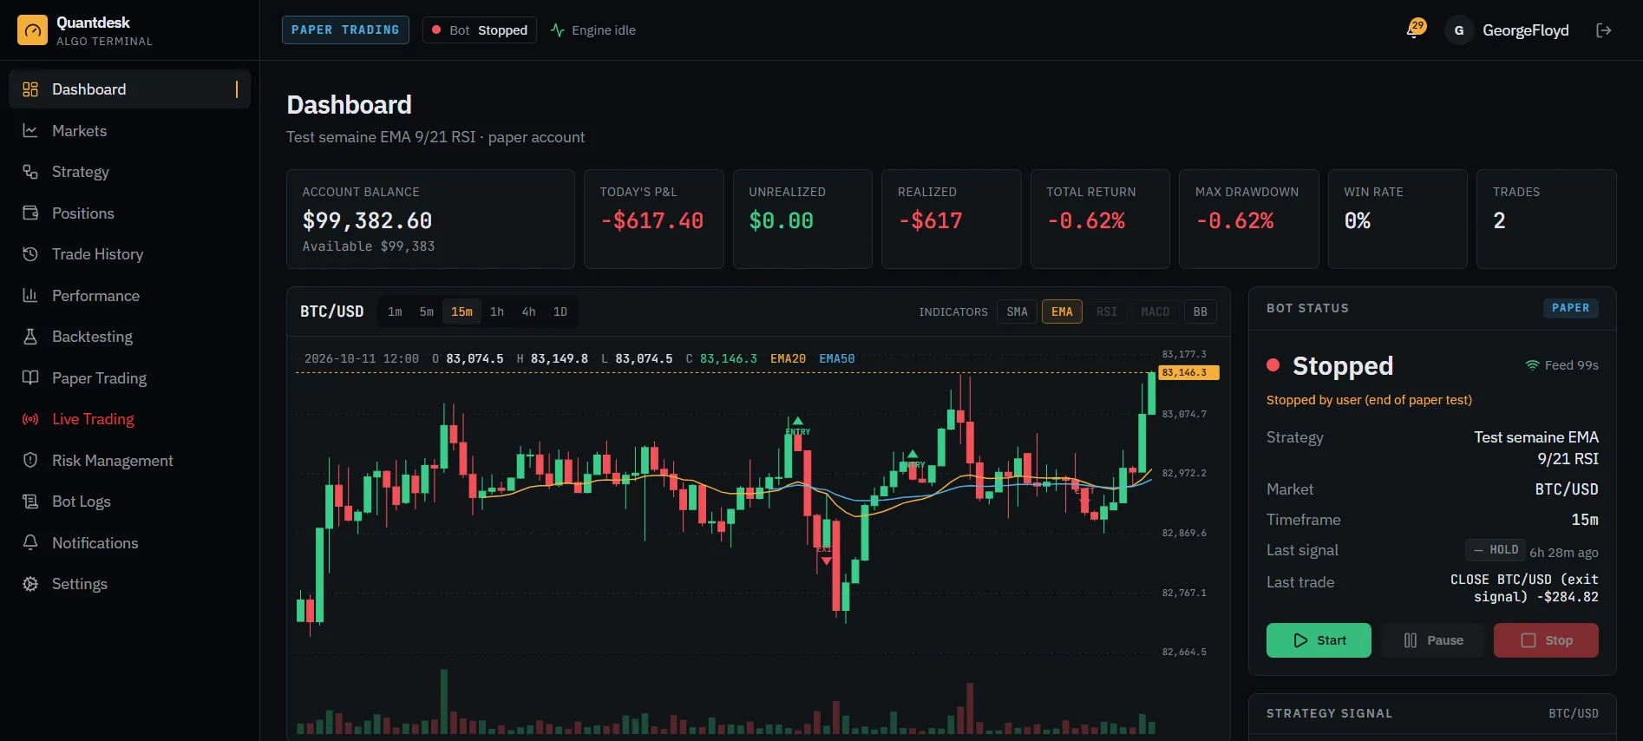The width and height of the screenshot is (1643, 741).
Task: Click the Dashboard grid icon in sidebar
Action: tap(30, 89)
